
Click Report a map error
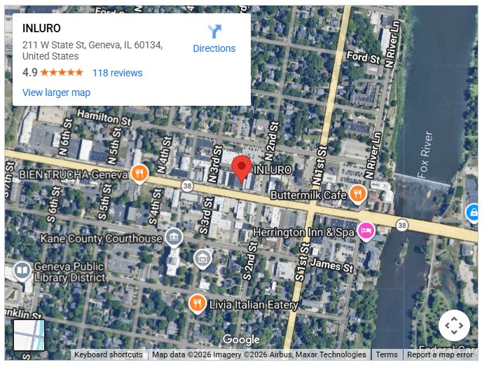pos(440,355)
